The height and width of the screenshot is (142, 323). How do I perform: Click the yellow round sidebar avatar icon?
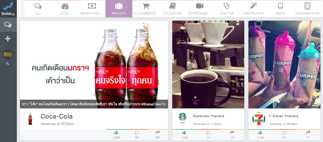tap(8, 54)
